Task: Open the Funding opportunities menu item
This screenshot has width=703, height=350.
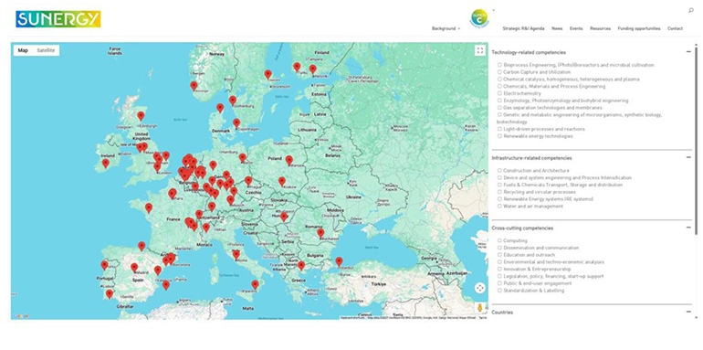Action: (x=639, y=28)
